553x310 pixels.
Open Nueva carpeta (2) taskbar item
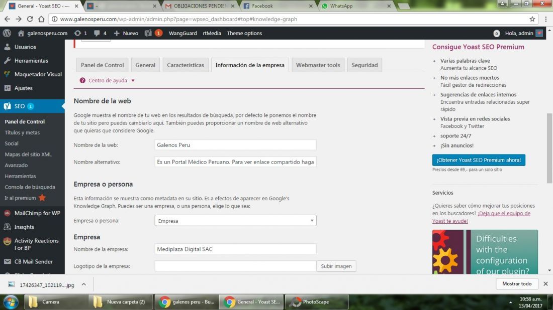(x=121, y=302)
